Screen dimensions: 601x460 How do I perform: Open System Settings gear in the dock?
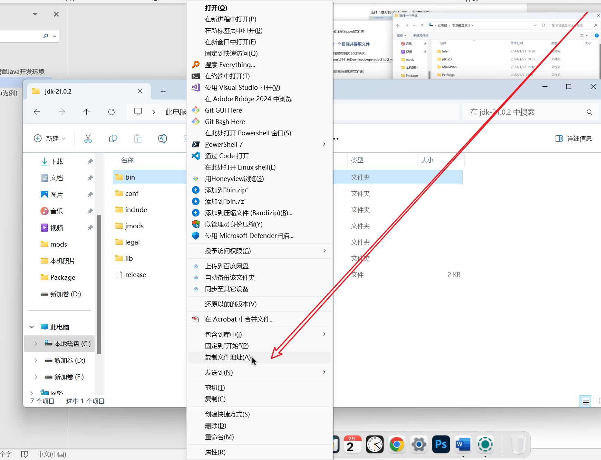419,444
